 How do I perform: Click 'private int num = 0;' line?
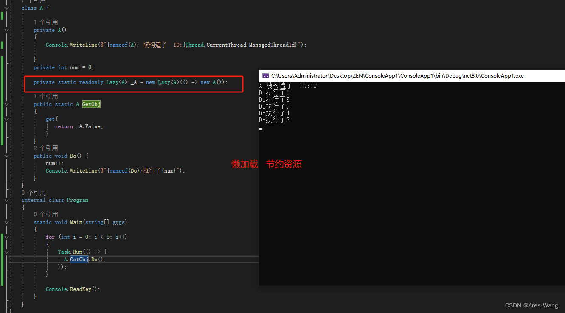(x=64, y=67)
